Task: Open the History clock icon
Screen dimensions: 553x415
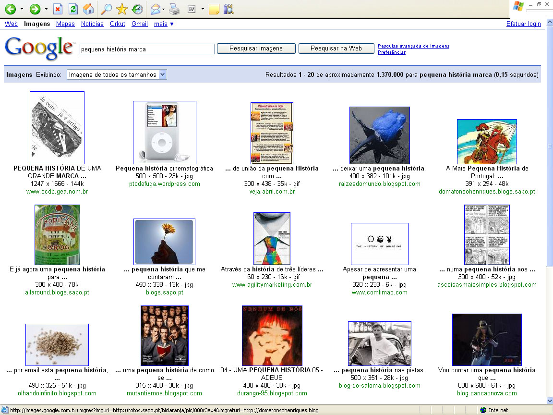Action: (137, 9)
